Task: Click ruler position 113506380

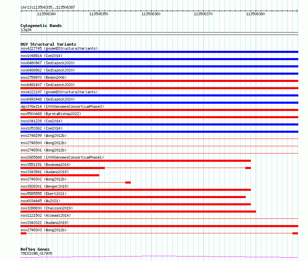Action: (255, 14)
